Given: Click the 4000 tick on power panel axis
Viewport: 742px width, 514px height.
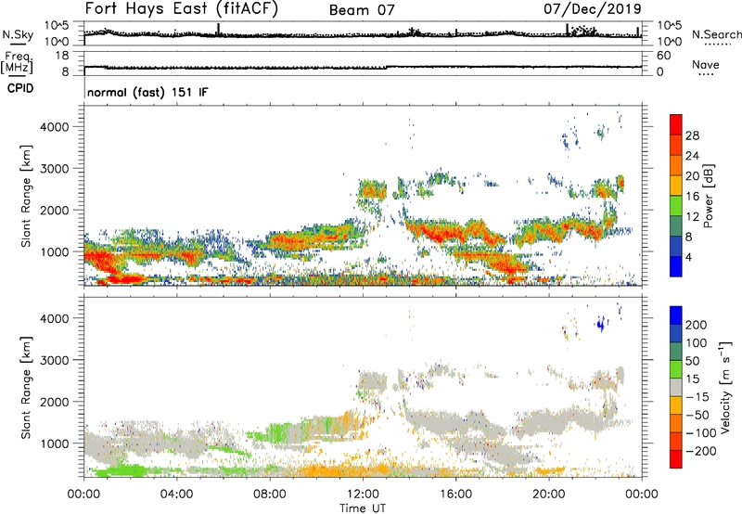Looking at the screenshot, I should coord(55,127).
